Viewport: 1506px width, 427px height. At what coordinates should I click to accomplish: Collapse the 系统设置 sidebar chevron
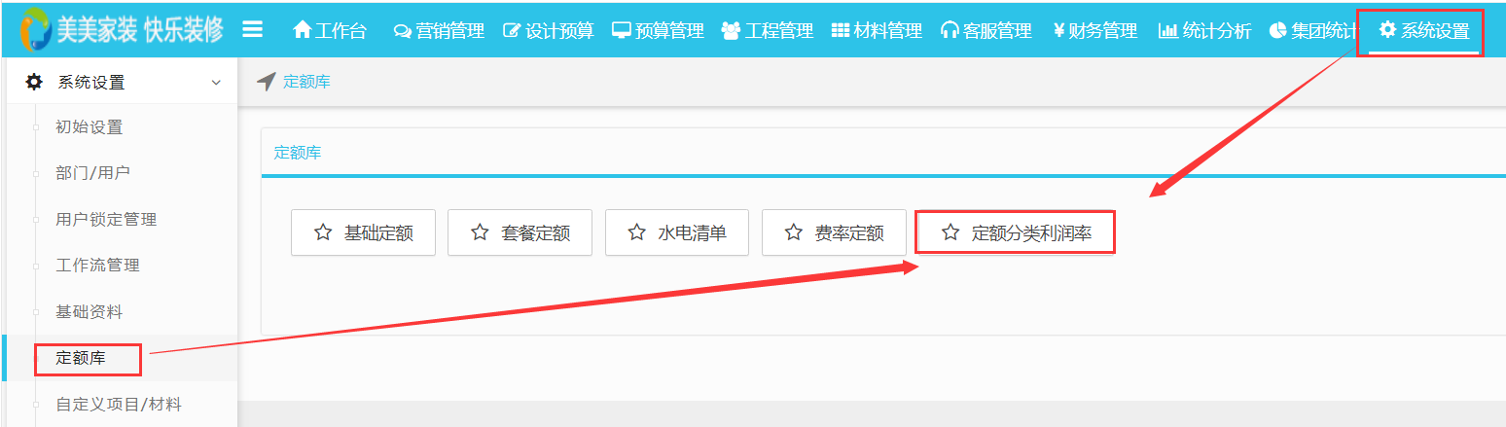tap(216, 83)
